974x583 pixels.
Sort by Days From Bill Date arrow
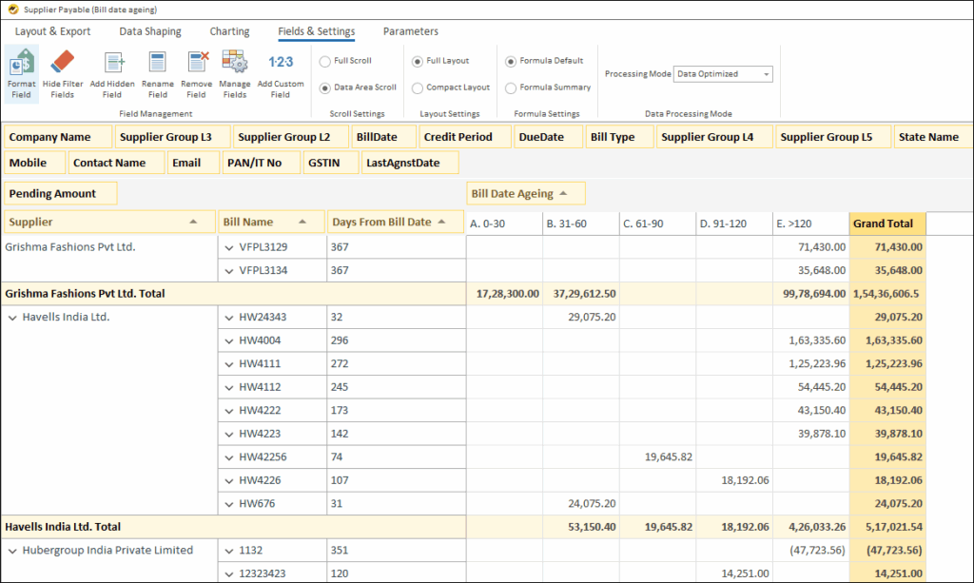[441, 222]
